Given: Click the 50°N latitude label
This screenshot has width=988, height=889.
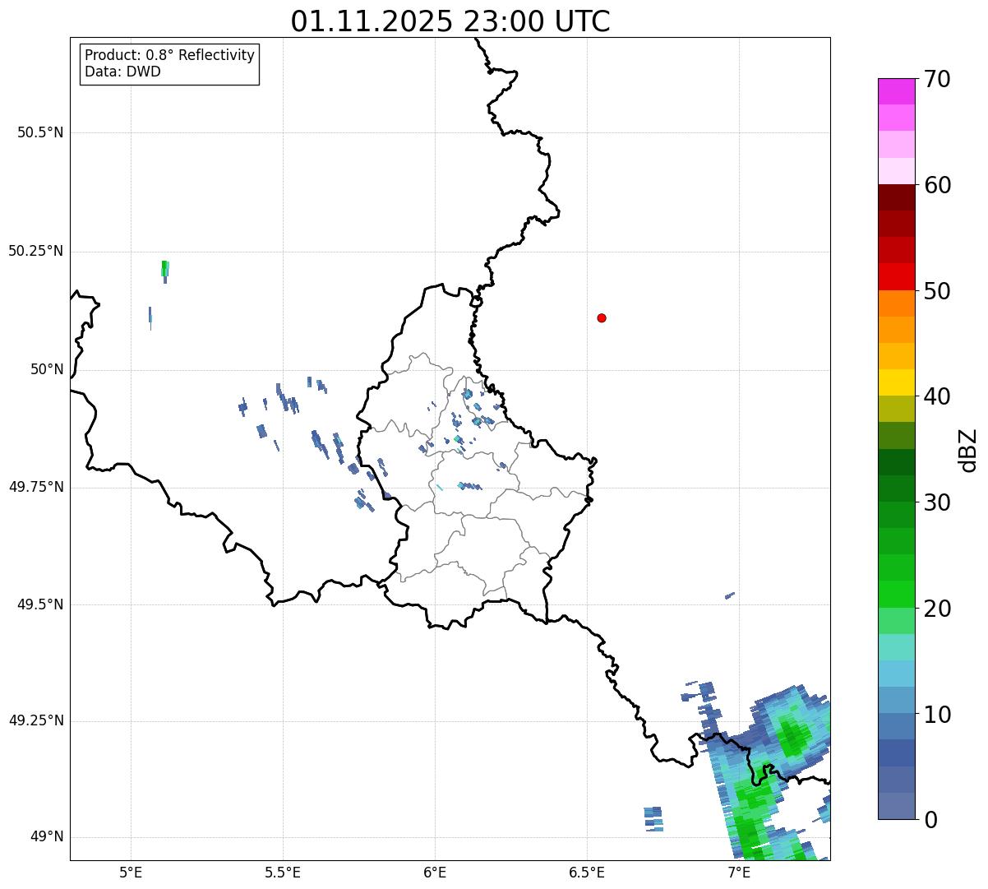Looking at the screenshot, I should click(47, 369).
